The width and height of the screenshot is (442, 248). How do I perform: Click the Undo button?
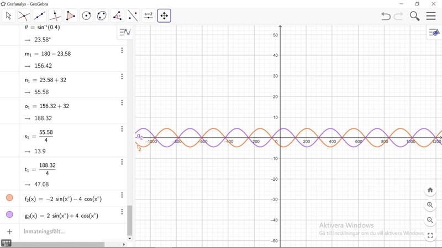386,16
